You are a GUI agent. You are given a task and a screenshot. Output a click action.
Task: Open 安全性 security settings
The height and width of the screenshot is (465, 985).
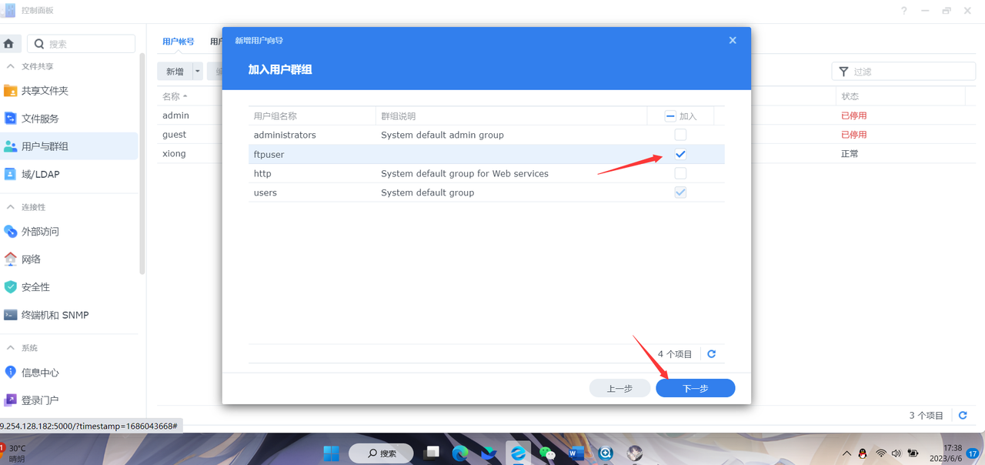click(35, 287)
